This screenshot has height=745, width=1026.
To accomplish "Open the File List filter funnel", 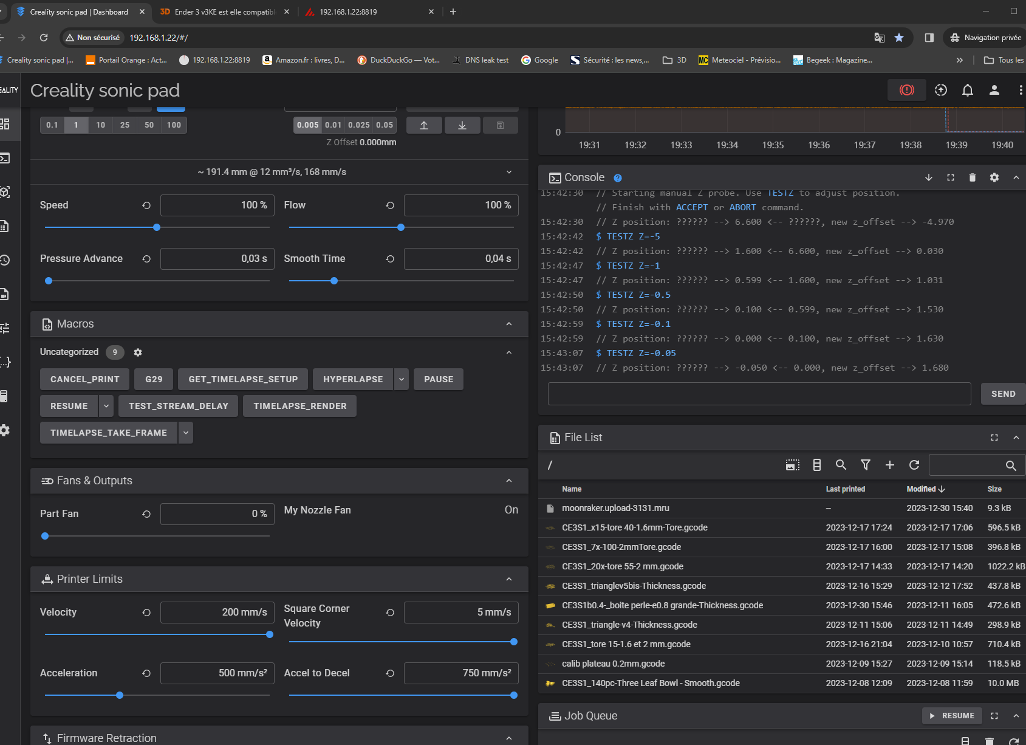I will 865,465.
